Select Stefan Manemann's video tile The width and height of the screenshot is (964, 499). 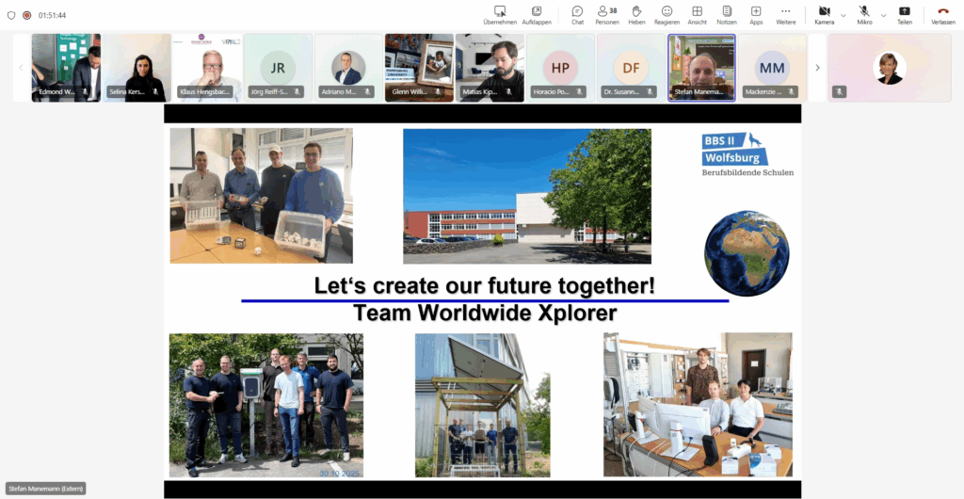click(x=701, y=67)
